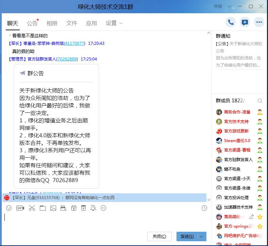Select member 官方渠道-朱雄
Viewport: 268px width, 246px height.
(237, 188)
